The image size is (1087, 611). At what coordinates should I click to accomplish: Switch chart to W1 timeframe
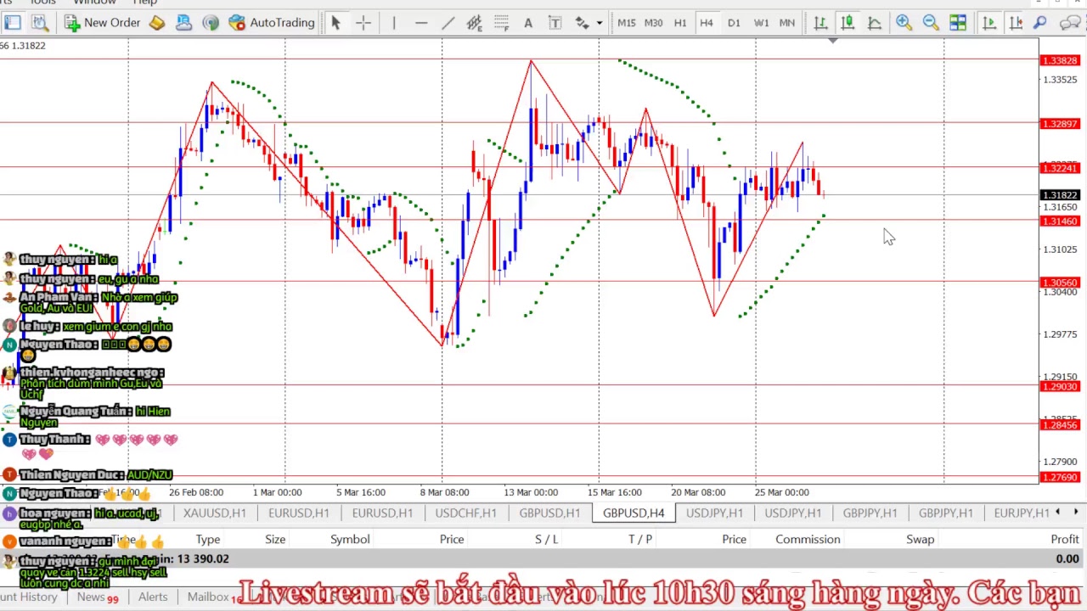click(761, 23)
